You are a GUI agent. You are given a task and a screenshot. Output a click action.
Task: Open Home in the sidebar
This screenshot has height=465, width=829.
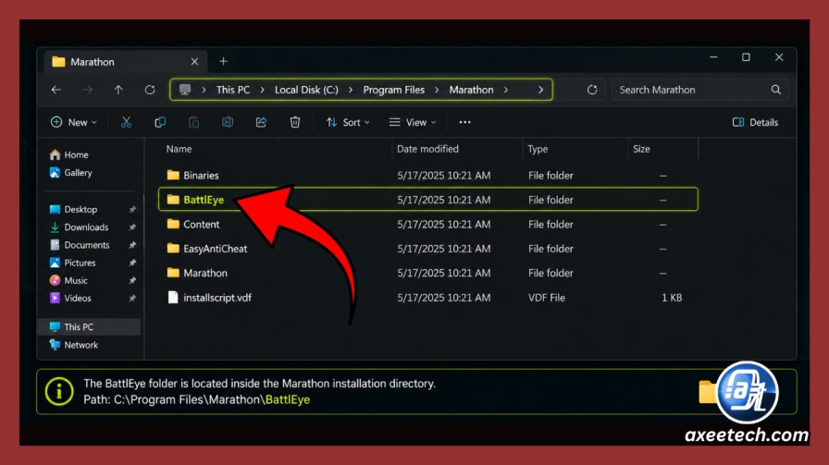[x=69, y=154]
